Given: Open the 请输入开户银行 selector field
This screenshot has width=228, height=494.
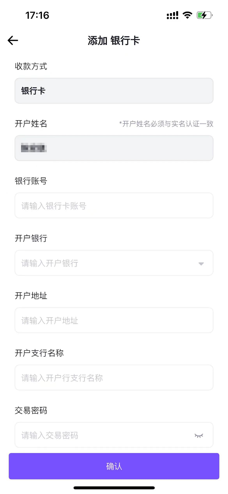Looking at the screenshot, I should 105,263.
